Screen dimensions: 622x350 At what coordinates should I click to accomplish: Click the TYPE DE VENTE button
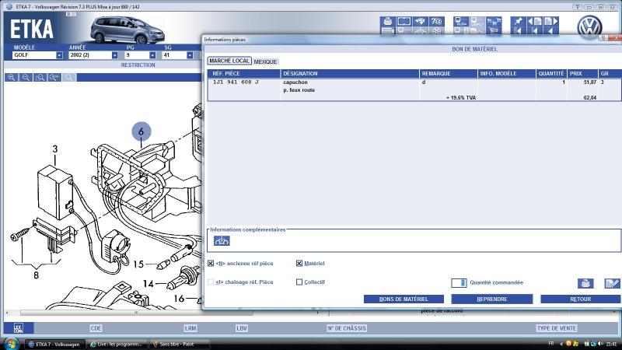[557, 328]
